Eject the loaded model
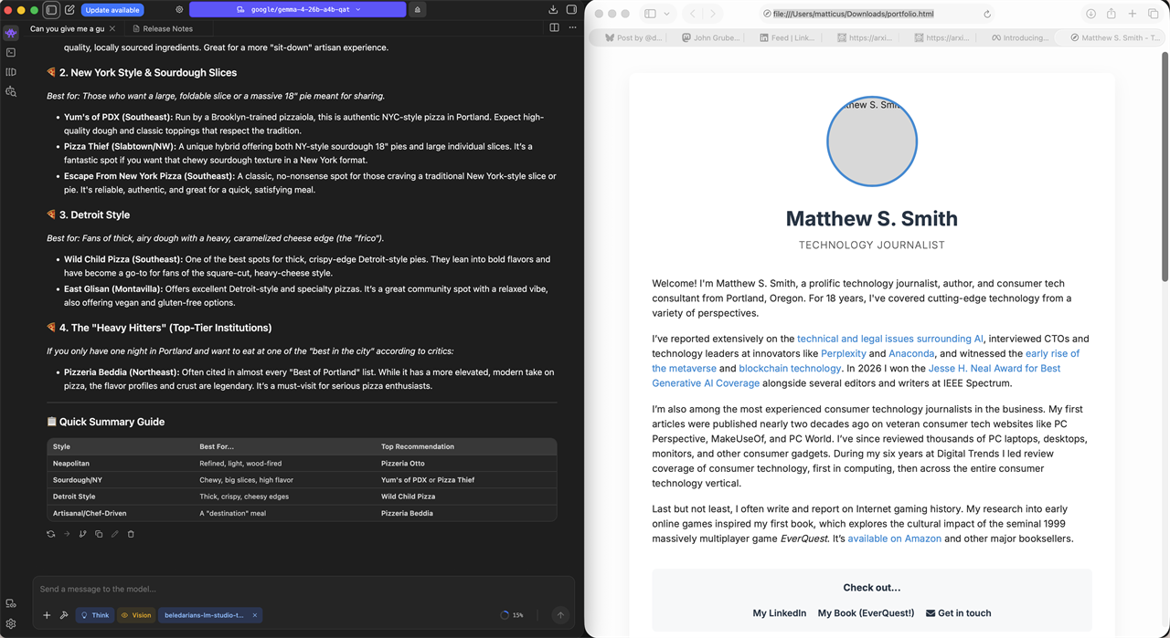 click(x=418, y=10)
